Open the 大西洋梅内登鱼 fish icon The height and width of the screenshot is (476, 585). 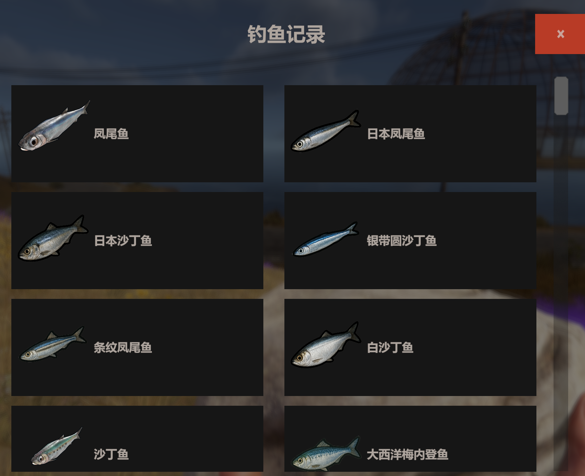(x=326, y=453)
